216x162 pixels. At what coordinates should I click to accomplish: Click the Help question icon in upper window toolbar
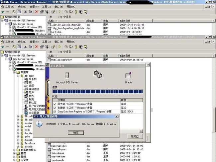pos(53,12)
